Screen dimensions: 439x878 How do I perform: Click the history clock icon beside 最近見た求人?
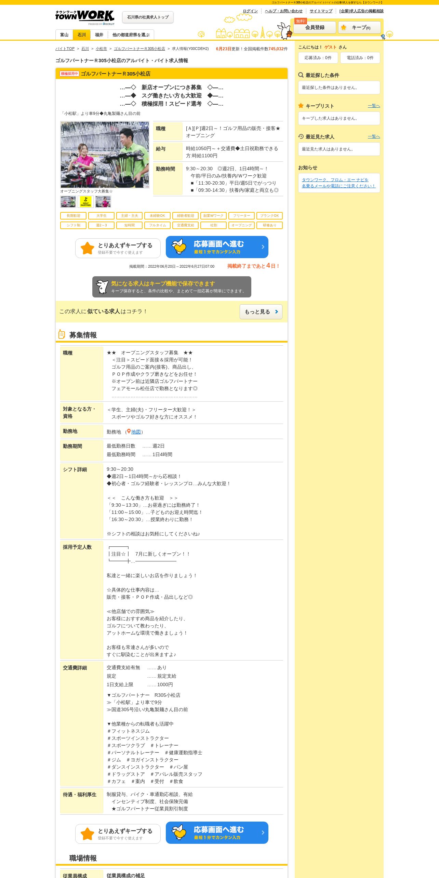point(301,136)
